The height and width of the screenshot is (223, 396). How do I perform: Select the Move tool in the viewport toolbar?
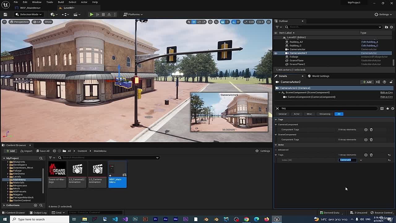(x=193, y=22)
